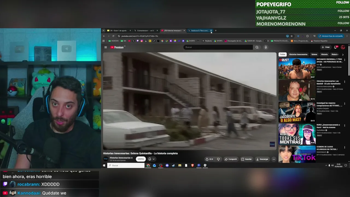
Task: Open the TikTok iceberg video thumbnail
Action: tap(297, 154)
